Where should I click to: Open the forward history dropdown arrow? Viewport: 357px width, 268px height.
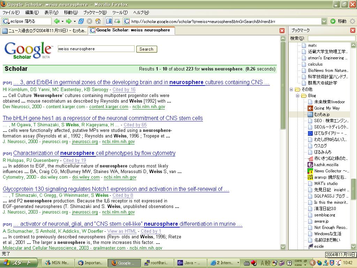(x=75, y=21)
